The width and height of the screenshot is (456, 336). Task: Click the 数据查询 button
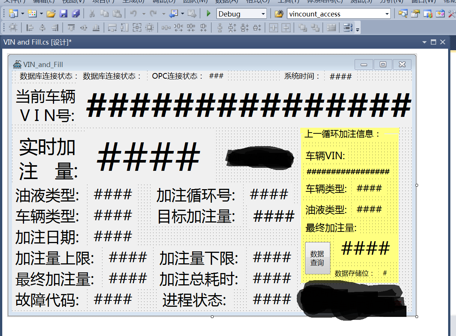pos(318,258)
